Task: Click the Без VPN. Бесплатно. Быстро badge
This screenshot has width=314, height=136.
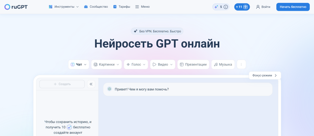Action: point(157,31)
